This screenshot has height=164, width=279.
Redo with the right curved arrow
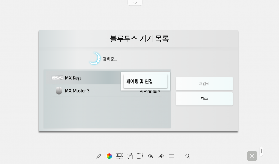tap(161, 156)
